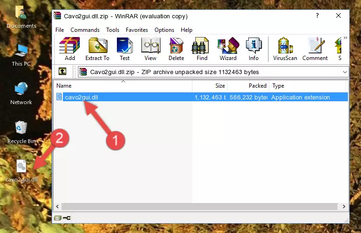Close the WinRAR window
Screen dimensions: 361x233
tap(338, 15)
